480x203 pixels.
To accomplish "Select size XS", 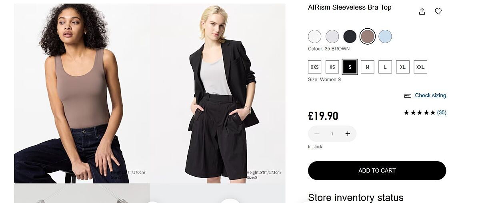I will (x=332, y=67).
